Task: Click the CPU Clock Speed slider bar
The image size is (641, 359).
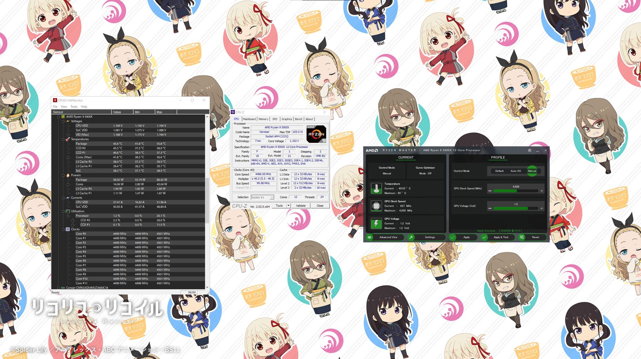Action: (516, 191)
